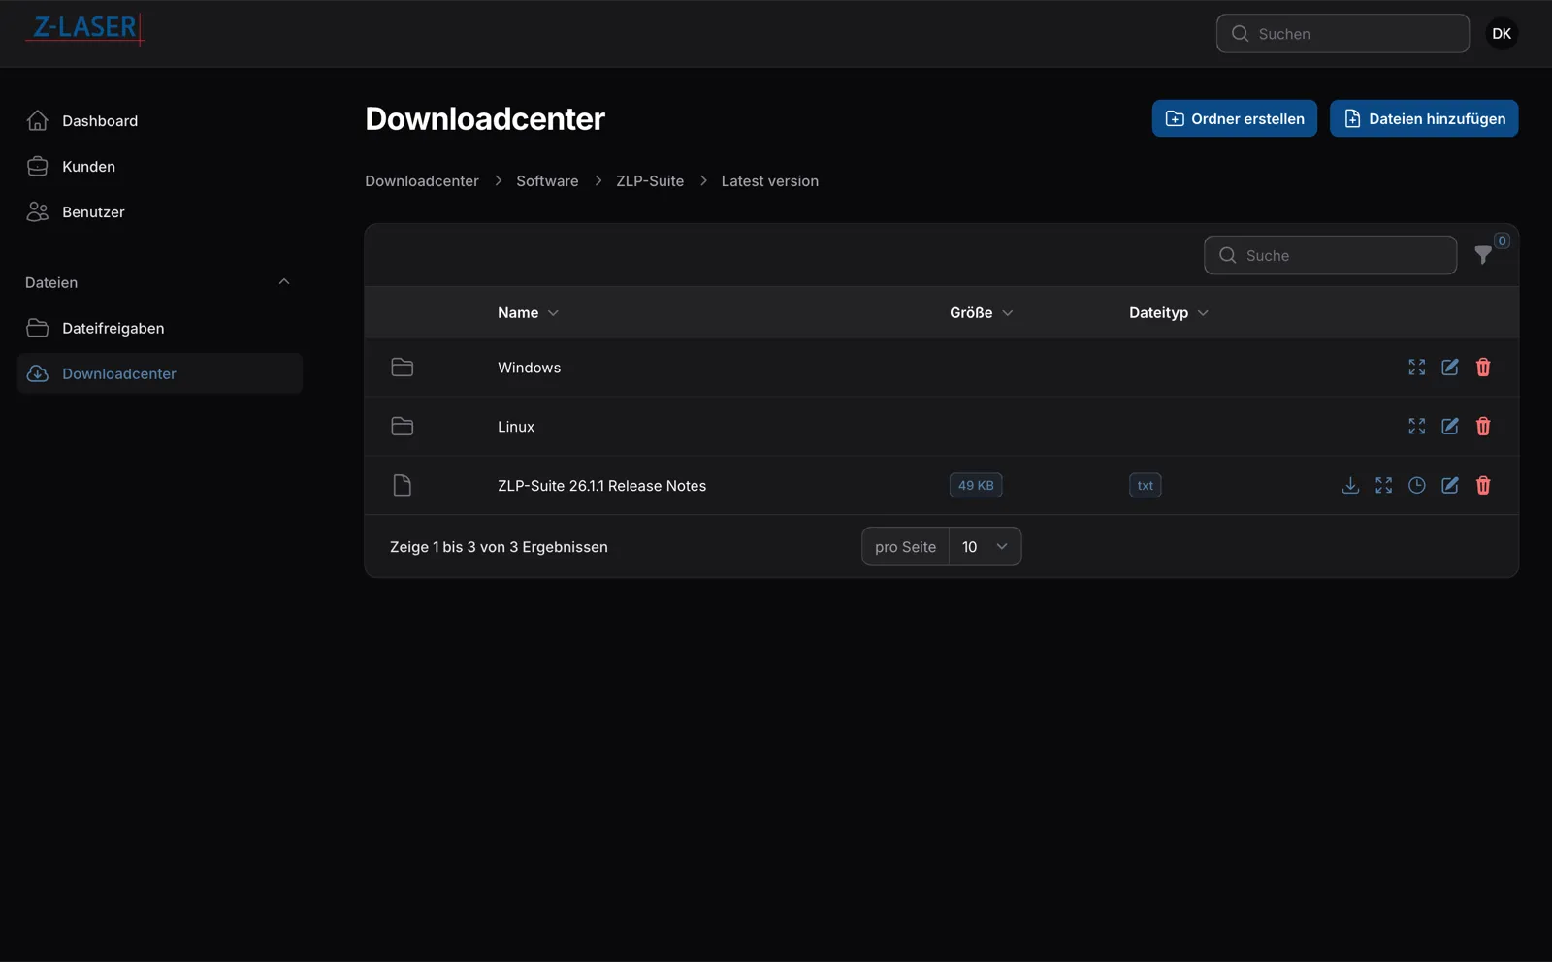Open the filter options next to the search field
Image resolution: width=1552 pixels, height=962 pixels.
[x=1483, y=255]
